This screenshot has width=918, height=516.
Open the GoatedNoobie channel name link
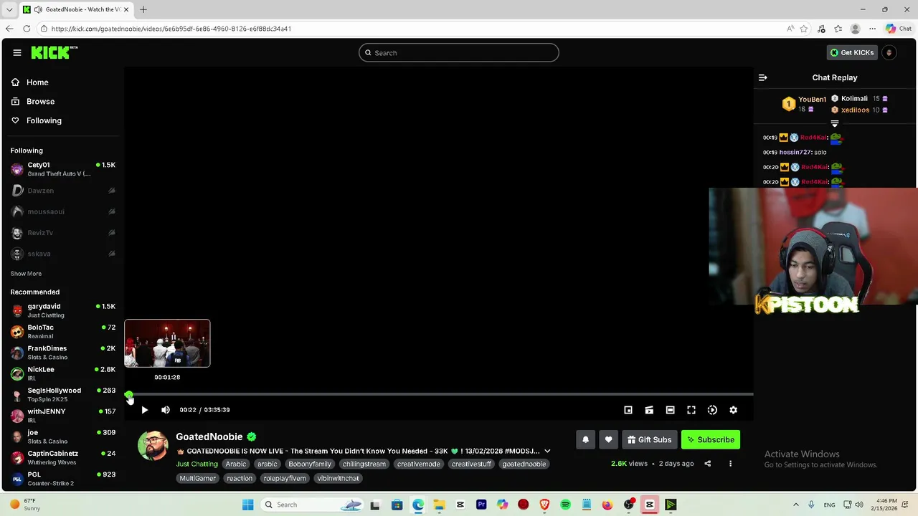tap(209, 436)
